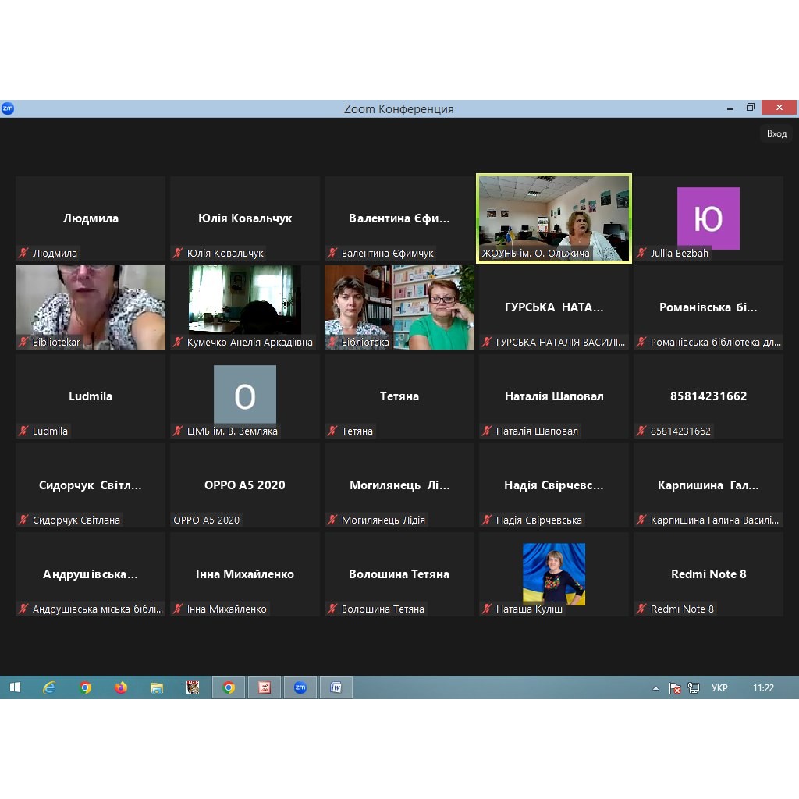Screen dimensions: 799x799
Task: Open File Explorer from the taskbar
Action: pyautogui.click(x=157, y=687)
